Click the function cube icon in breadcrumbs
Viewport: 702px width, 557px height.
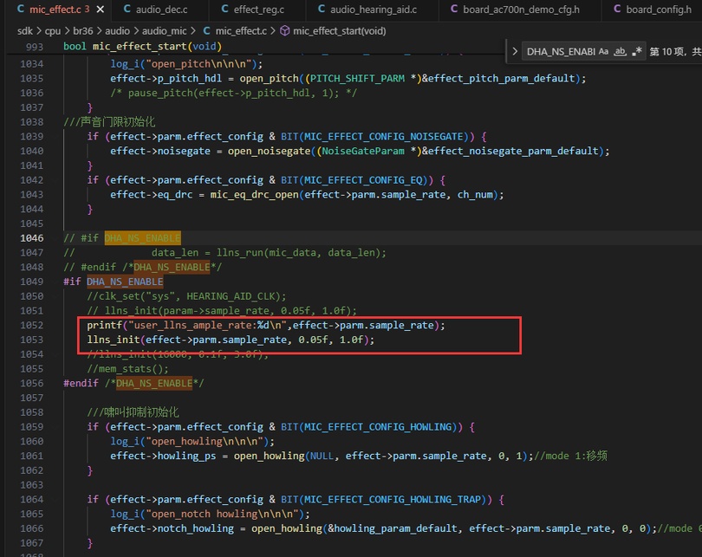285,31
